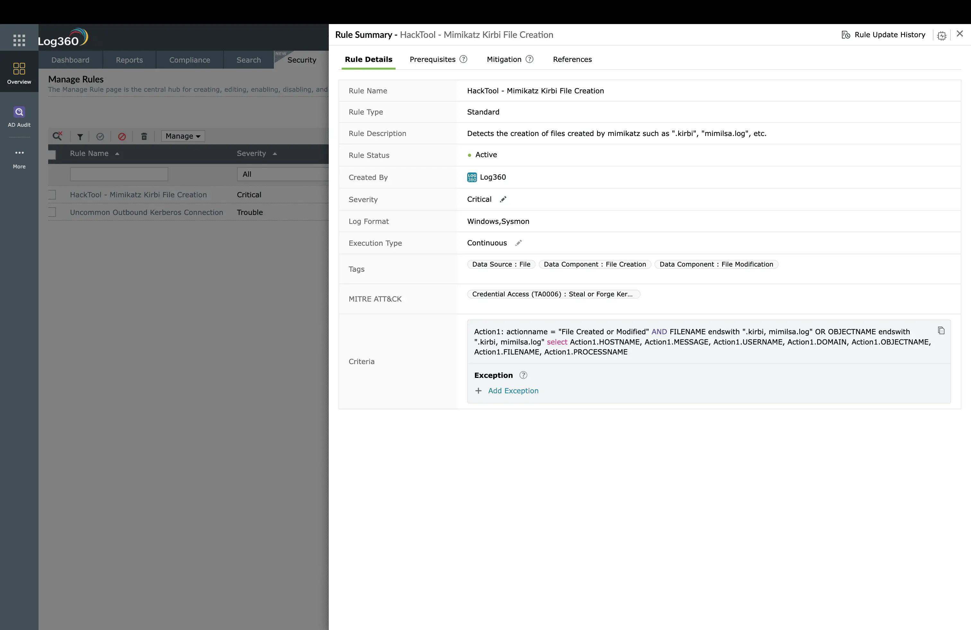Click the Exception help icon

click(x=523, y=375)
